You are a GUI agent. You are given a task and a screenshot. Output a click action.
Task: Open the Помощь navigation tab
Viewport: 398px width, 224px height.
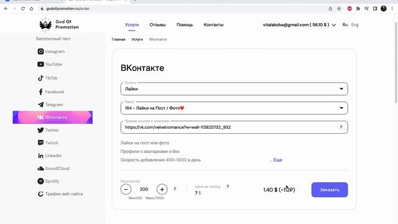pyautogui.click(x=185, y=25)
